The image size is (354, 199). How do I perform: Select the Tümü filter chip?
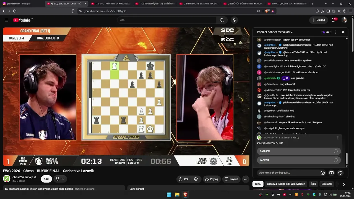pos(258,184)
